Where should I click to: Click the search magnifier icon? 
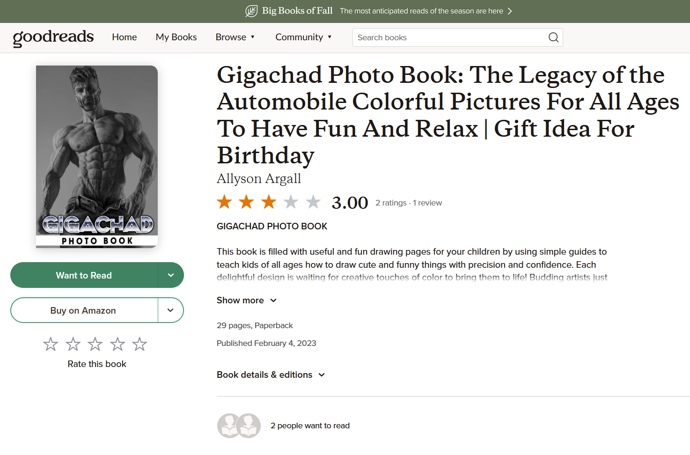tap(553, 37)
